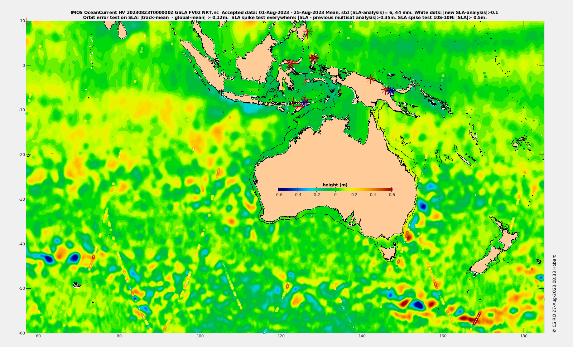The height and width of the screenshot is (347, 573).
Task: Click the 'height (m)' colorbar label
Action: click(x=335, y=185)
